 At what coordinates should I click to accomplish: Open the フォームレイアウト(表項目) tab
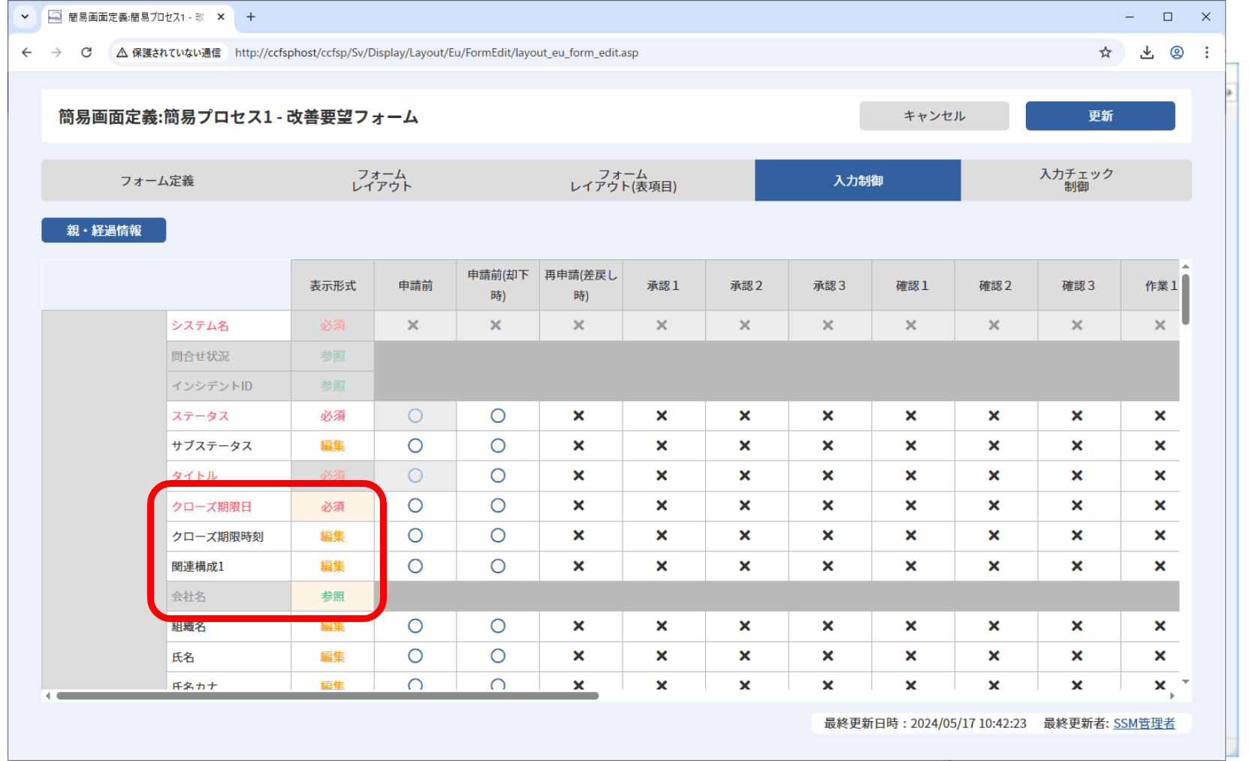(x=623, y=180)
